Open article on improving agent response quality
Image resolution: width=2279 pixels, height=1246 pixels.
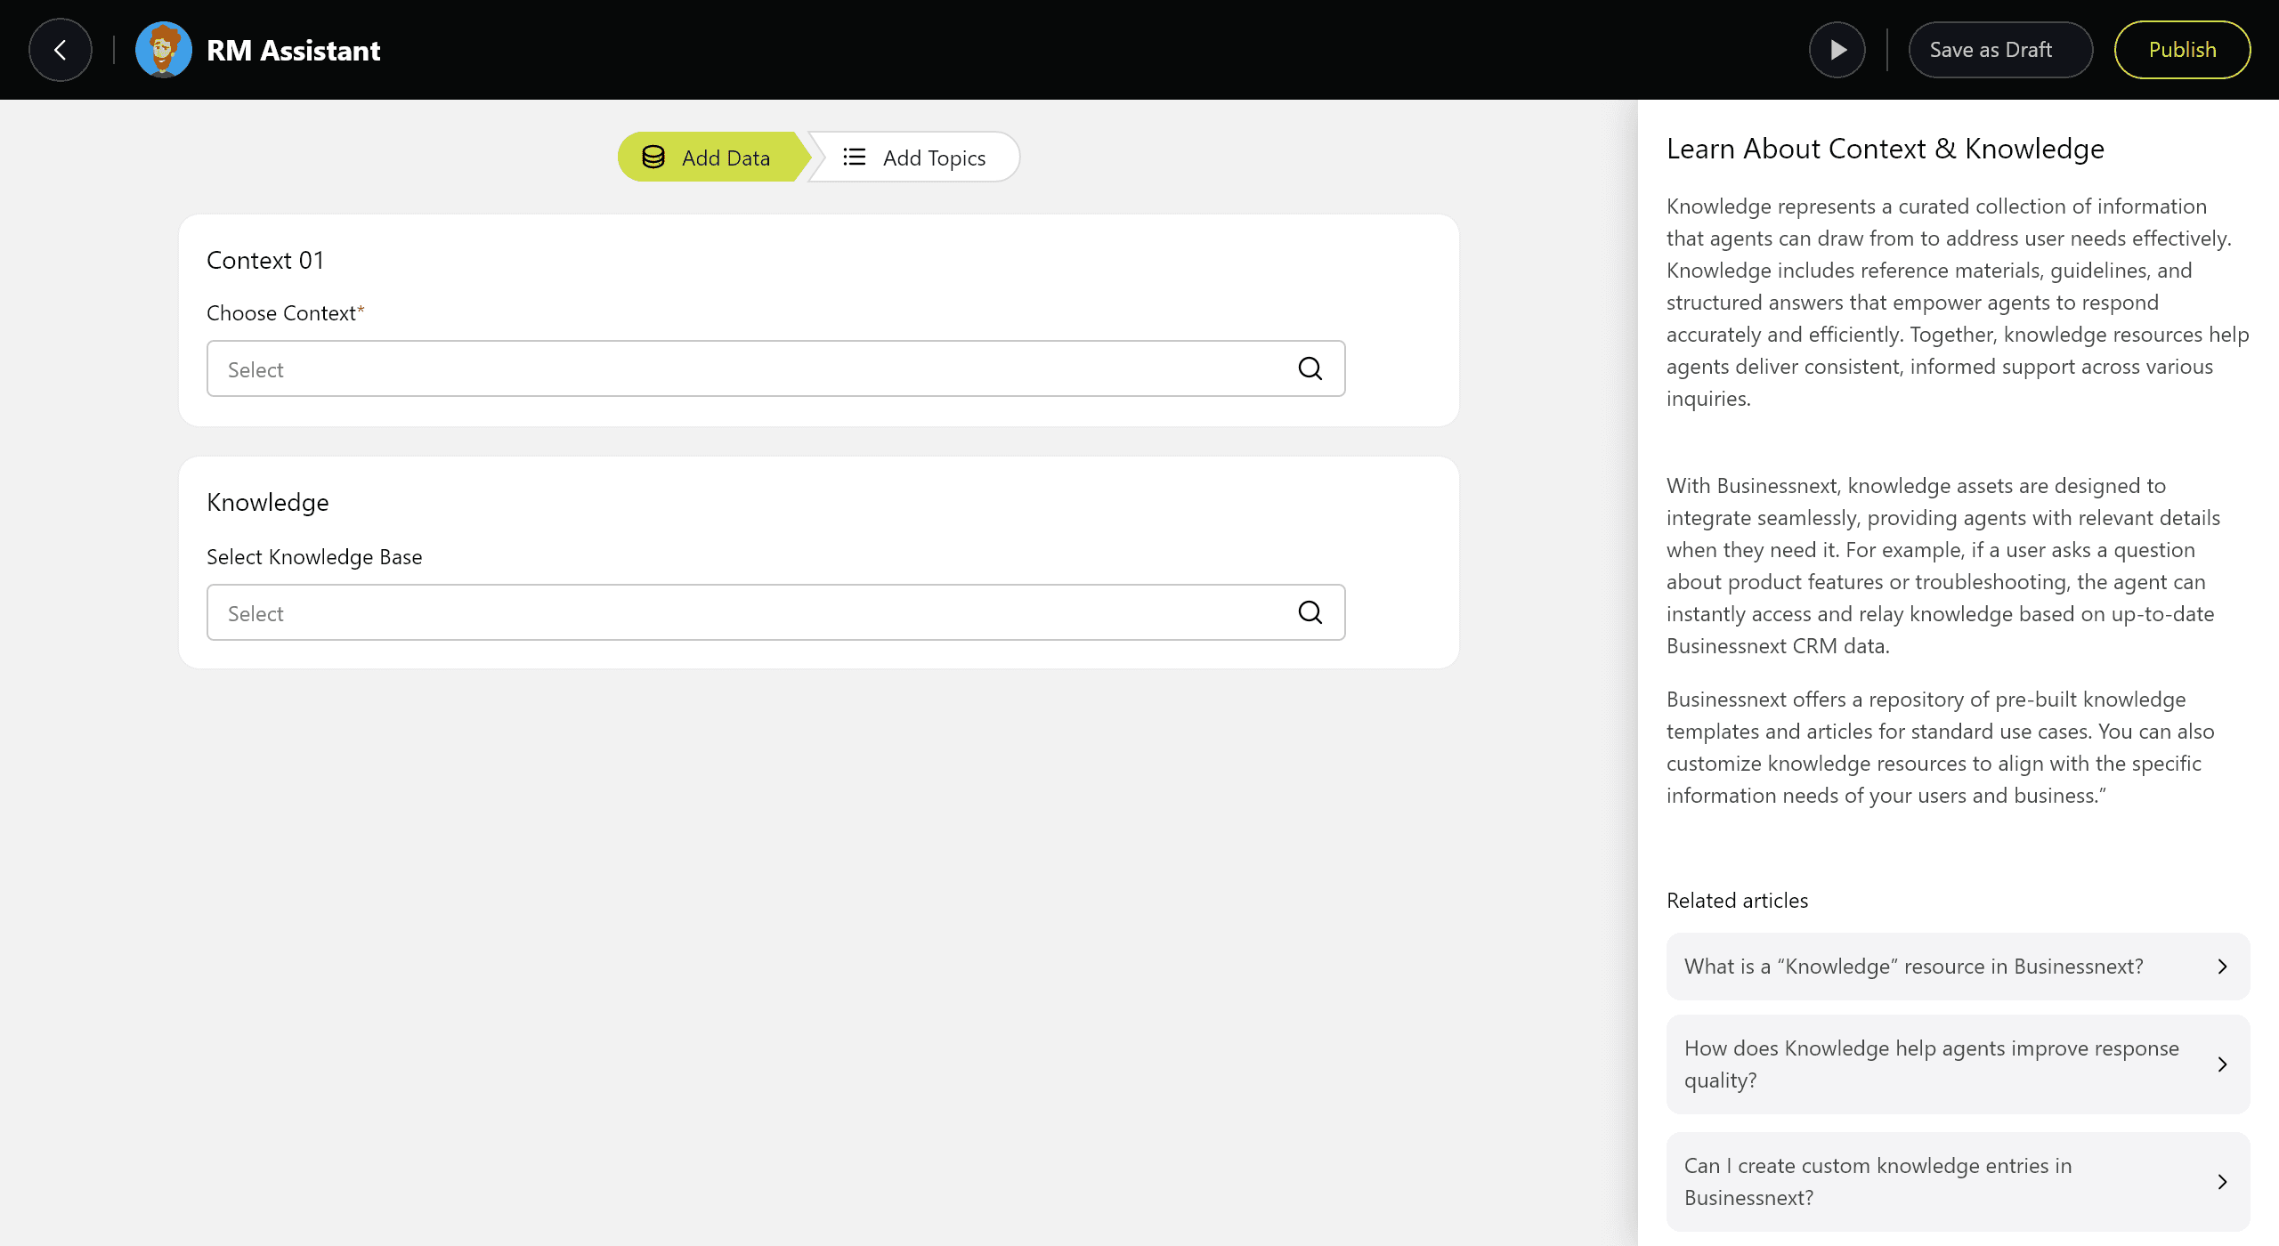(x=1932, y=1064)
